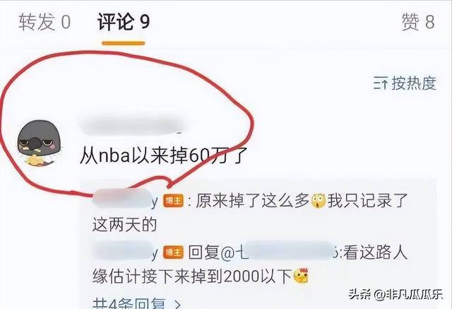452x309 pixels.
Task: Click the first orange 博主 badge
Action: 173,201
